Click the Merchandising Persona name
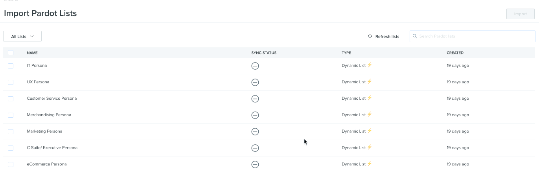 pos(49,115)
